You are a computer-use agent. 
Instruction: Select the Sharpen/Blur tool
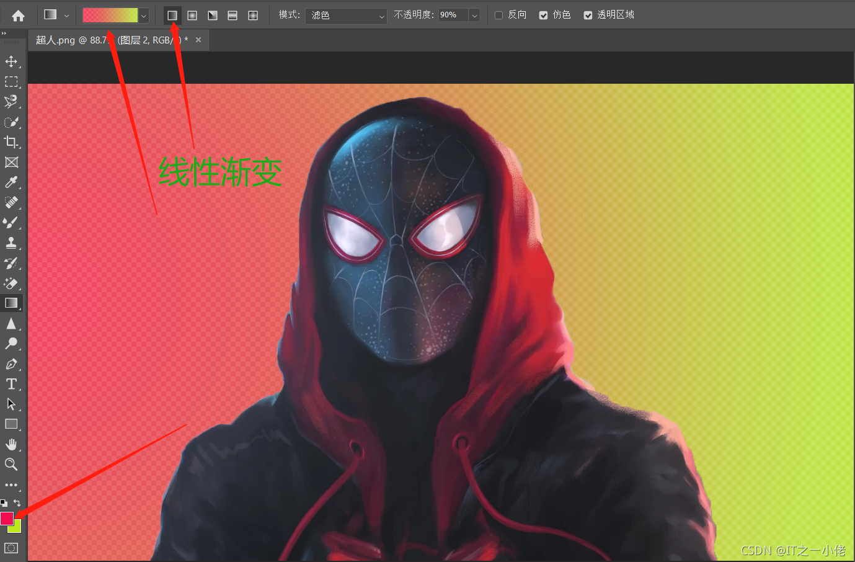(x=11, y=323)
